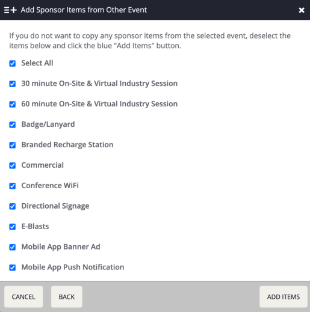Toggle the Branded Recharge Station checkbox

(x=13, y=145)
